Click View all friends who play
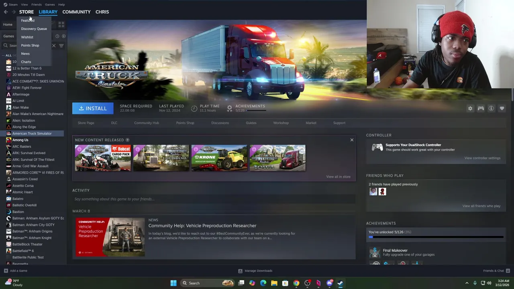This screenshot has width=514, height=289. 481,206
